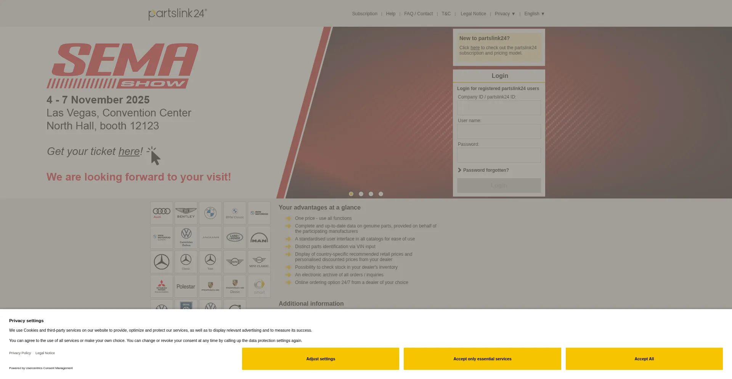Image resolution: width=732 pixels, height=379 pixels.
Task: Jump to the last carousel slide dot
Action: (x=381, y=194)
